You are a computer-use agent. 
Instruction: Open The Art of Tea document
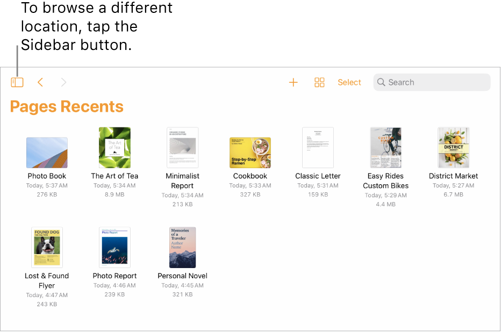114,148
